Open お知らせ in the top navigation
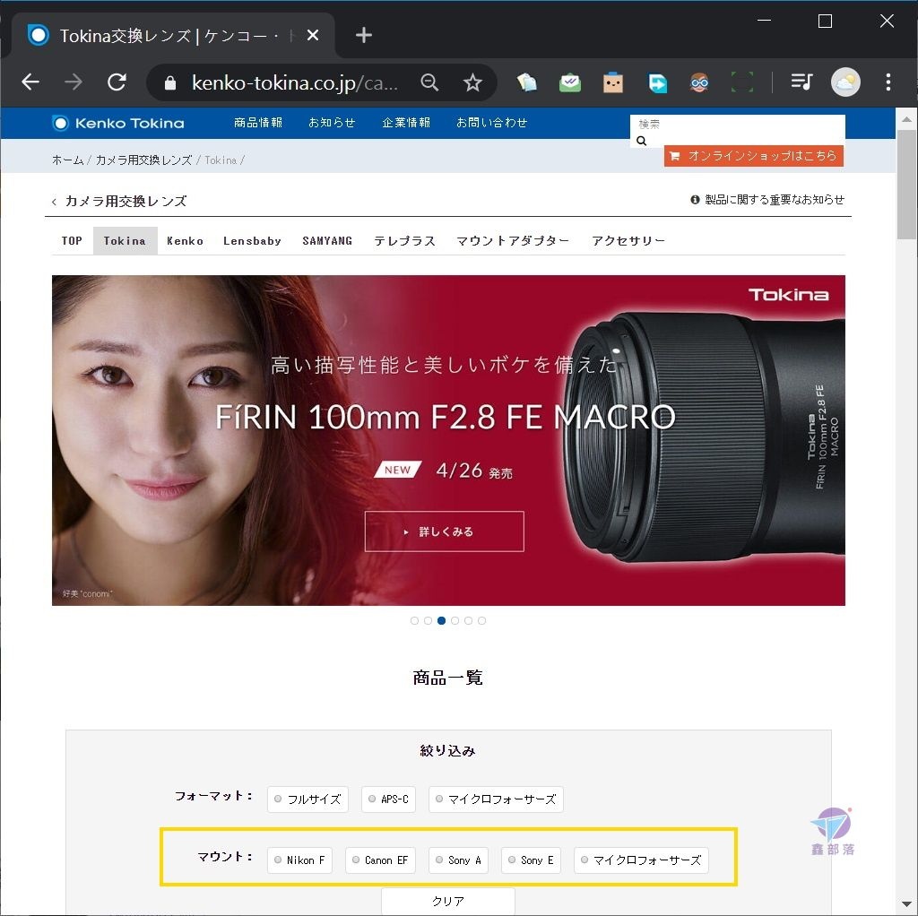This screenshot has width=918, height=916. [332, 122]
